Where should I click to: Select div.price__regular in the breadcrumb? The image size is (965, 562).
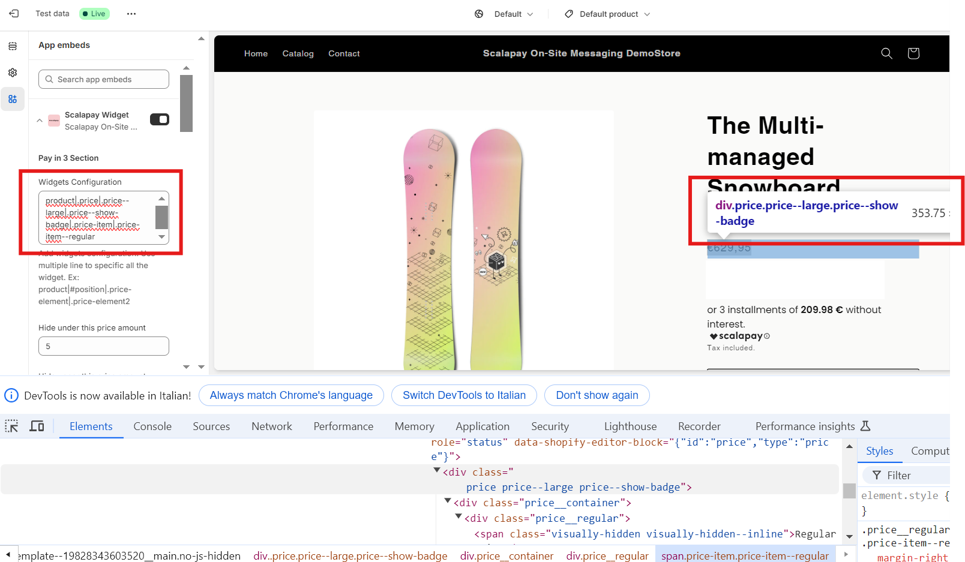[607, 555]
